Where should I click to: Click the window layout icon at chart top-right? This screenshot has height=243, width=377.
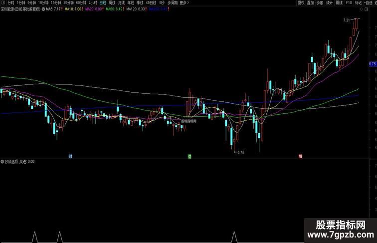[x=367, y=9]
